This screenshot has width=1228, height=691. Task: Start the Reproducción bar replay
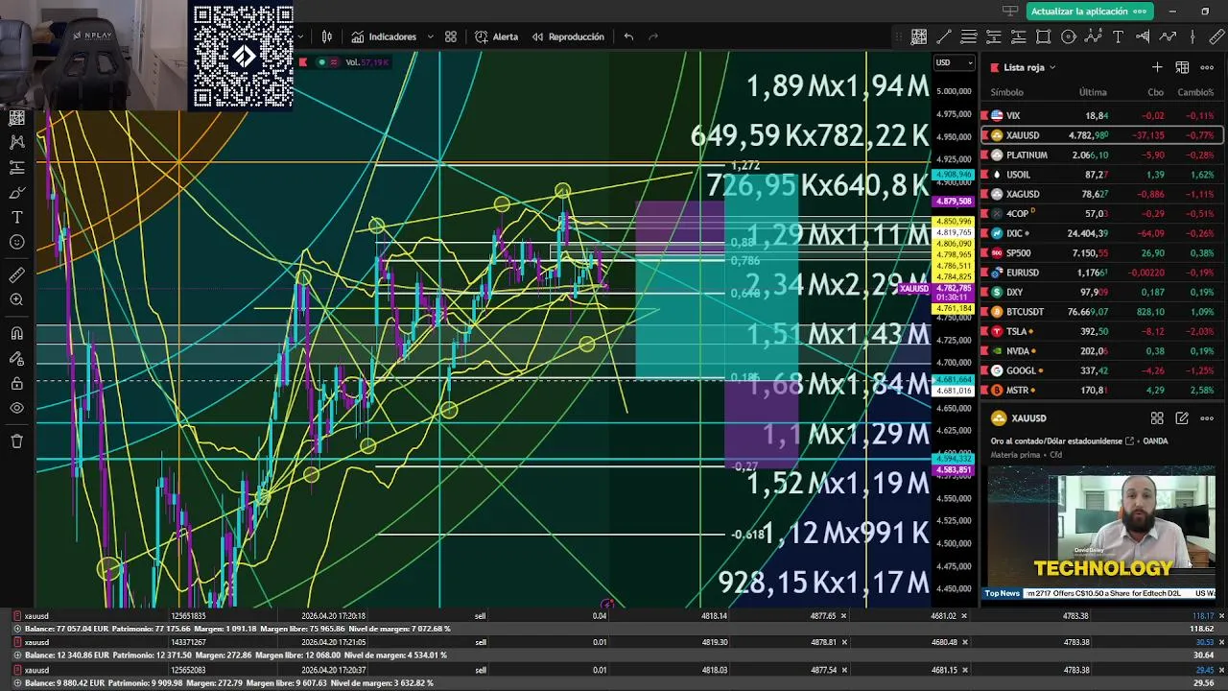(x=568, y=36)
